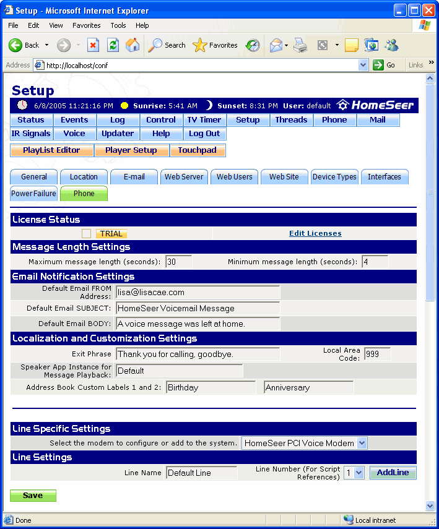Refresh the page using toolbar icon

tap(113, 45)
